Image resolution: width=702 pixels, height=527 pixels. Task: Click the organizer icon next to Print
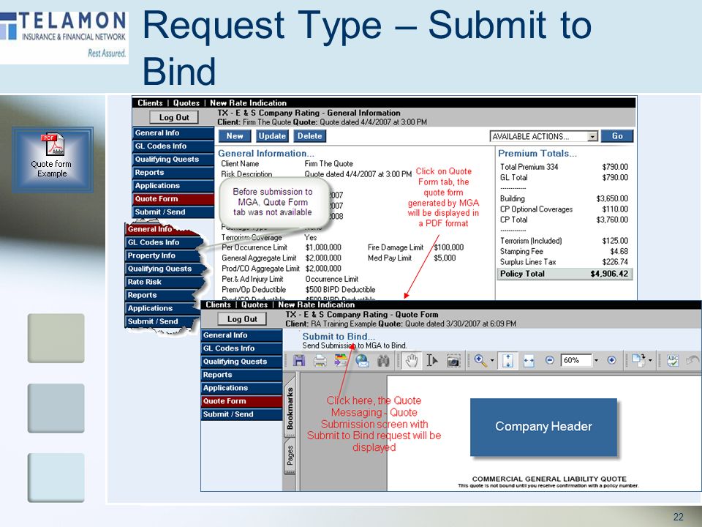pos(341,361)
